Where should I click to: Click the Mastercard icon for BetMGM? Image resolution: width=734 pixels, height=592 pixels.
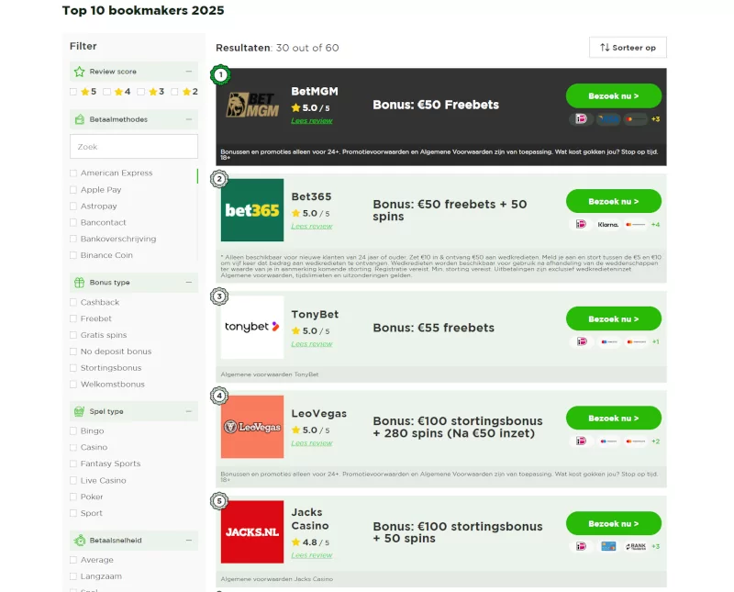[x=636, y=119]
